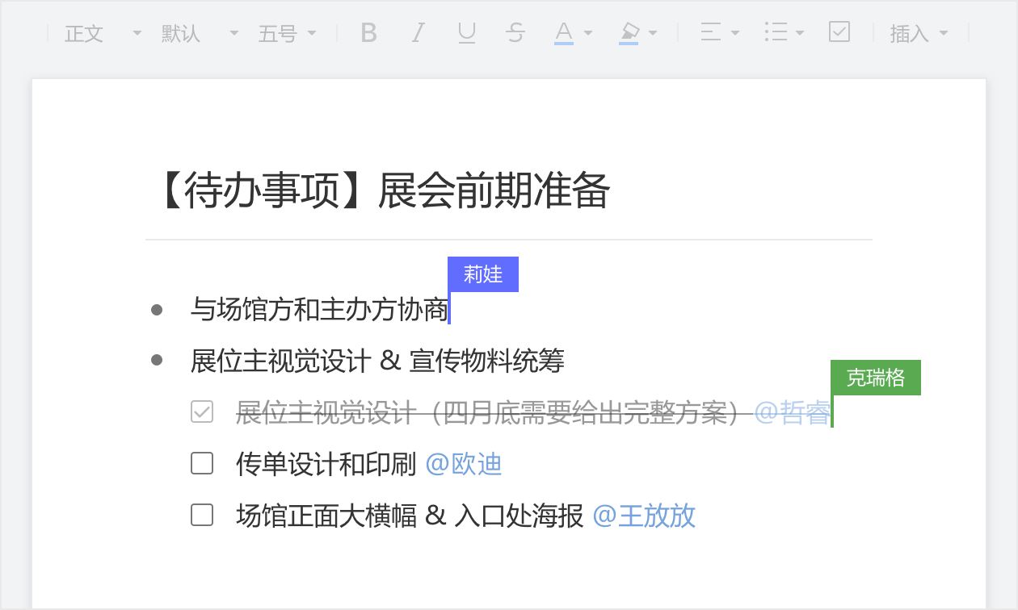This screenshot has height=610, width=1018.
Task: Click the bulleted list icon
Action: [x=776, y=33]
